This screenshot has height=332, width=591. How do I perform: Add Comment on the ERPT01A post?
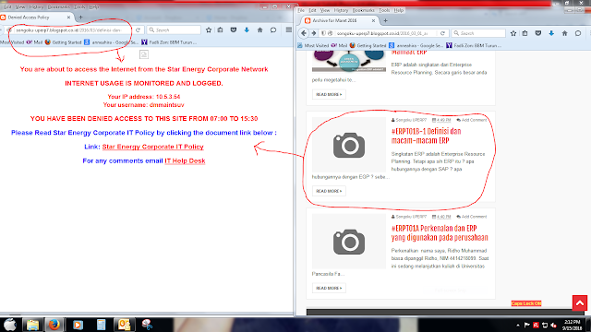click(x=472, y=217)
